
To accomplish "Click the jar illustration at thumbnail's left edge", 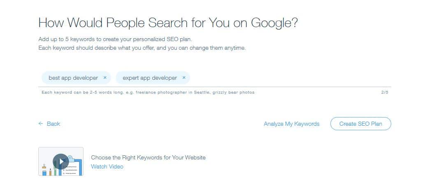I will (x=44, y=170).
